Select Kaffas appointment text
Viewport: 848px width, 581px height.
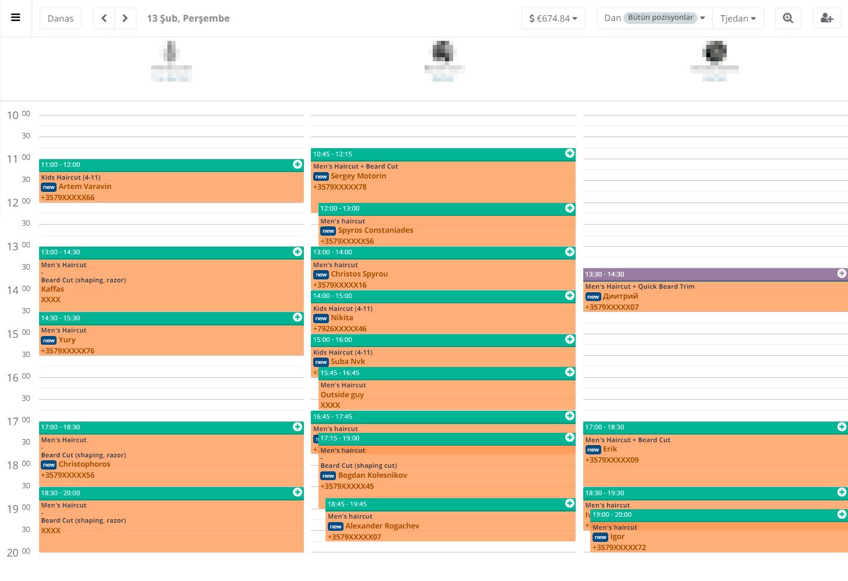tap(52, 289)
